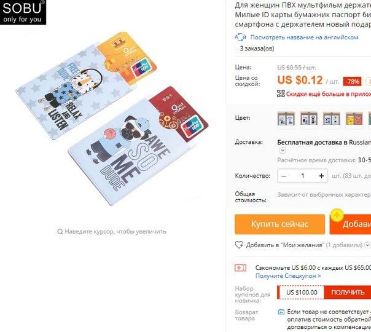
Task: Click the red coupon icon near savings offer
Action: 240,268
